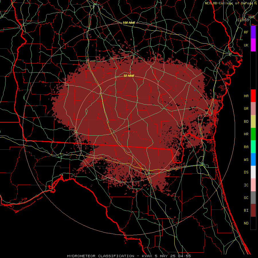Click the RF legend label
The image size is (258, 258).
click(x=246, y=32)
